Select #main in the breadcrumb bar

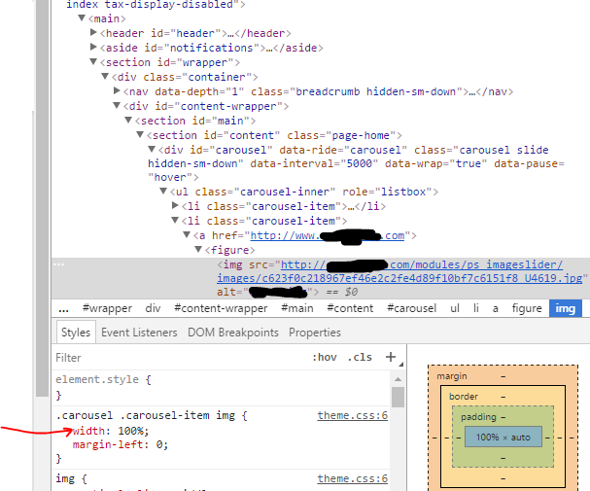coord(297,308)
